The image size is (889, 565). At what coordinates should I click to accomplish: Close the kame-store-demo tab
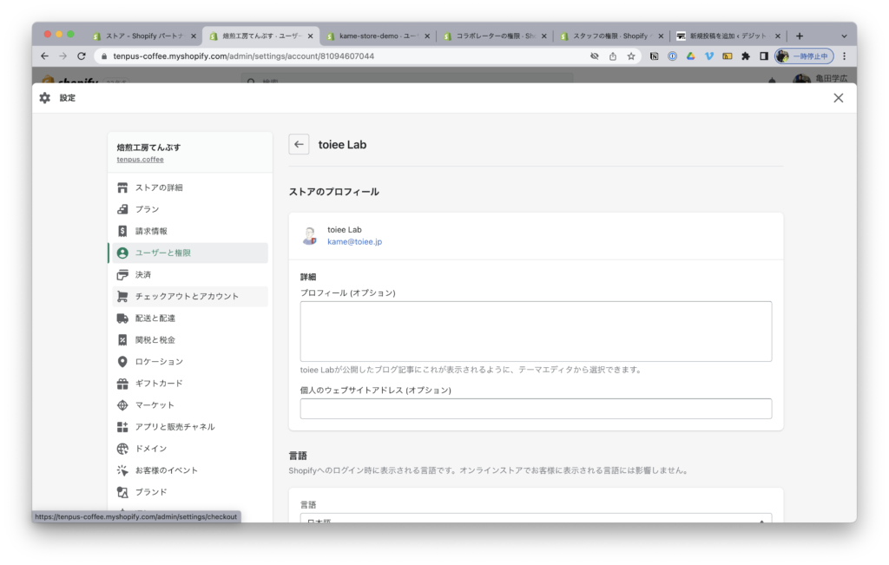pyautogui.click(x=427, y=36)
